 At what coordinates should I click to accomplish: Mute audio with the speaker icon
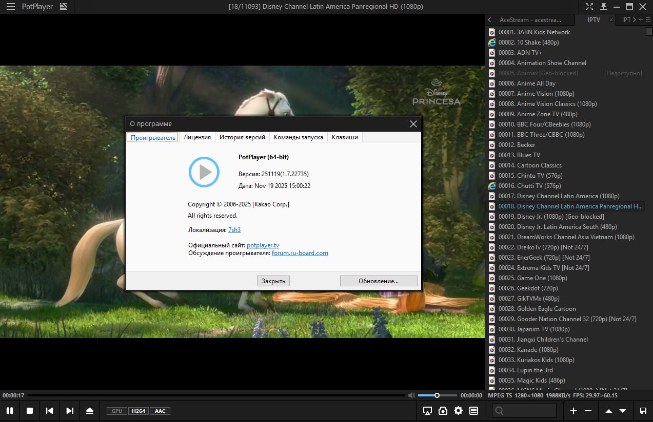point(411,395)
